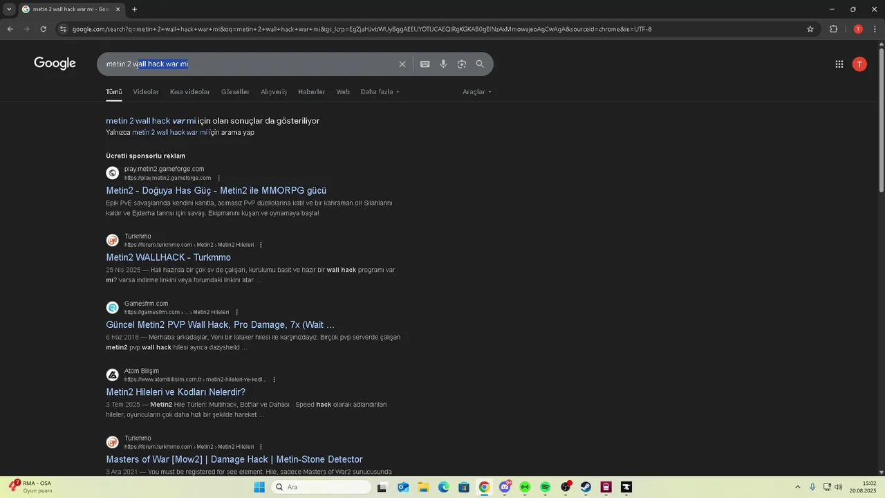Open the RMA - OSA taskbar widget
The image size is (885, 498).
click(x=31, y=487)
